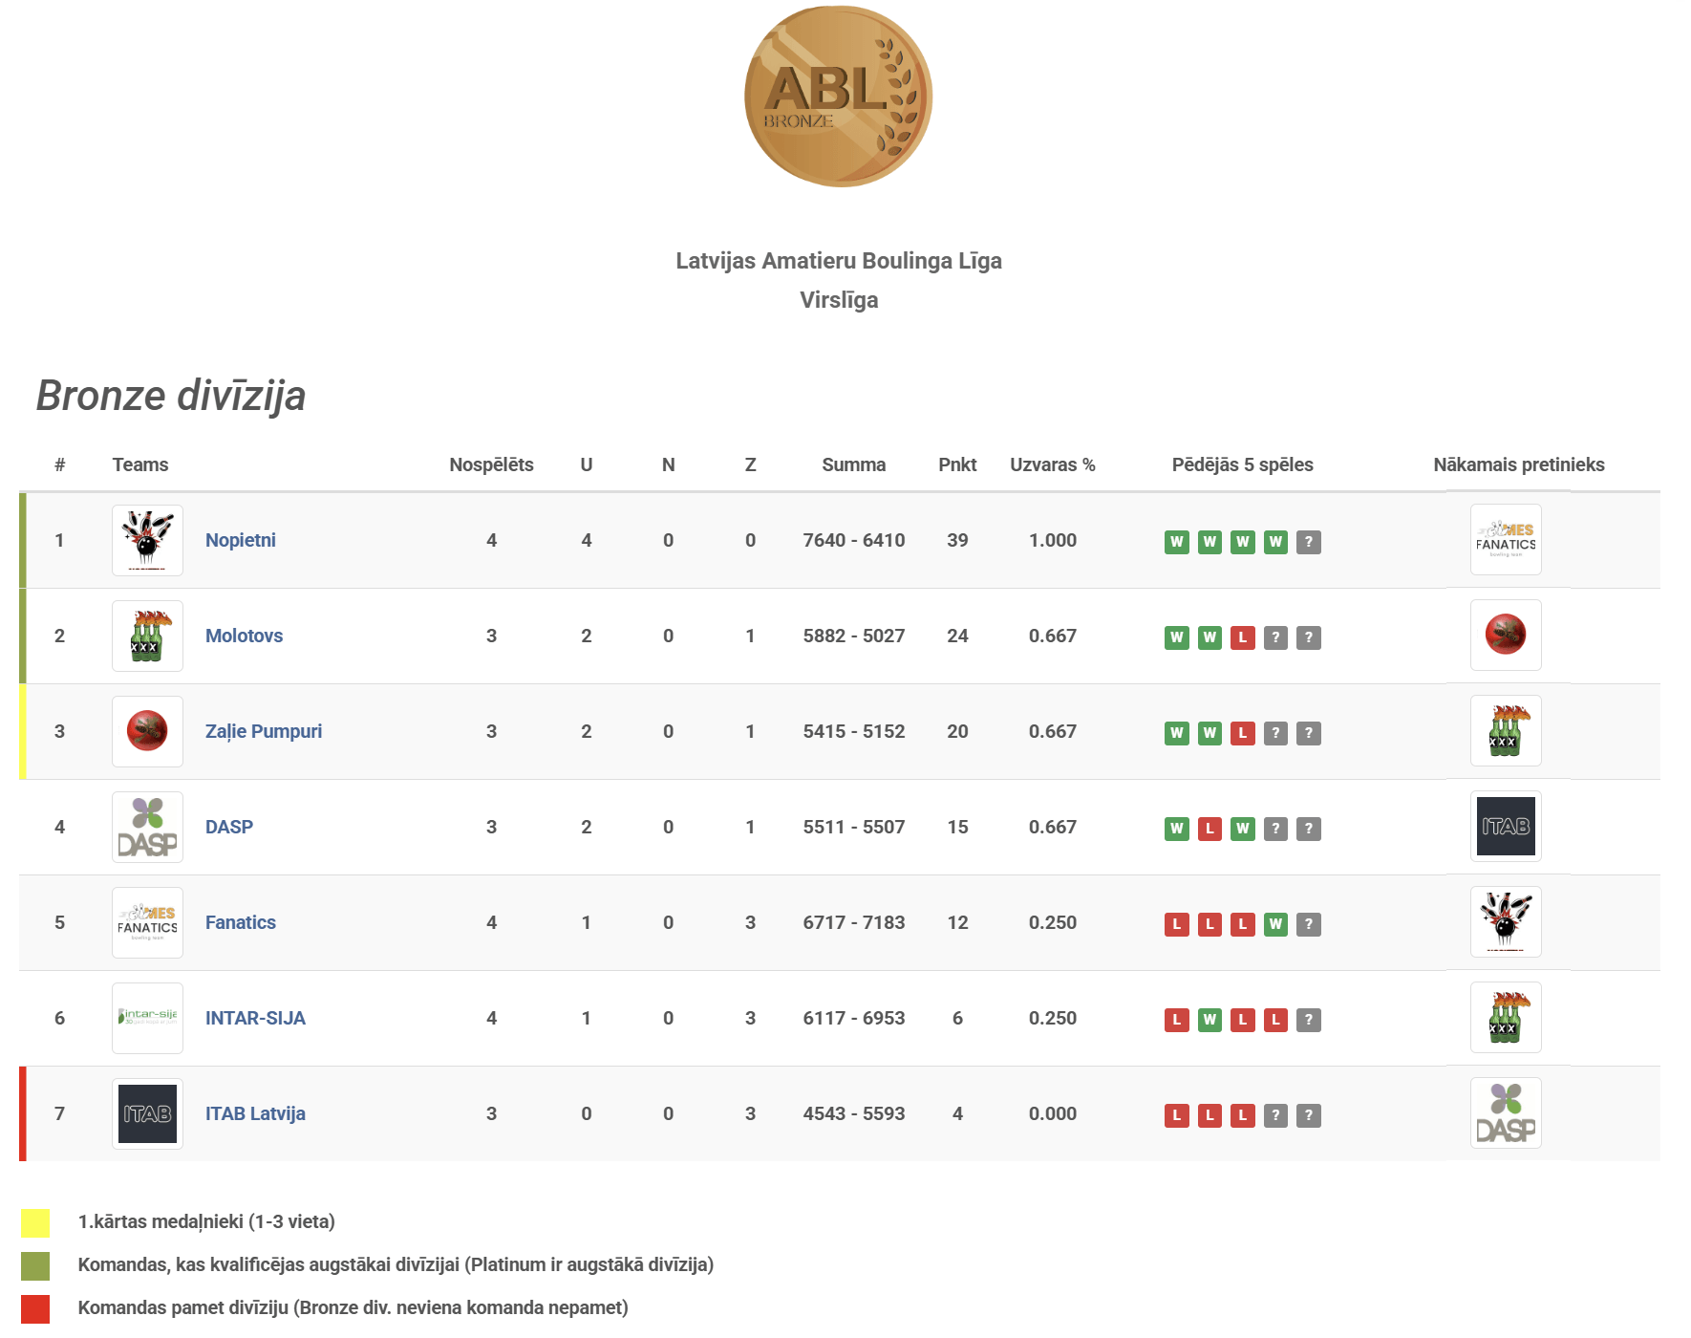
Task: Click the win percentage 1.000
Action: (1053, 540)
